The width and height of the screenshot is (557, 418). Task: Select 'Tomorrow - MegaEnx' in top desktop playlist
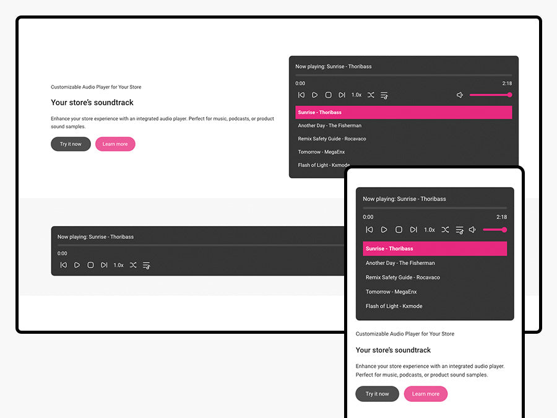click(x=321, y=152)
